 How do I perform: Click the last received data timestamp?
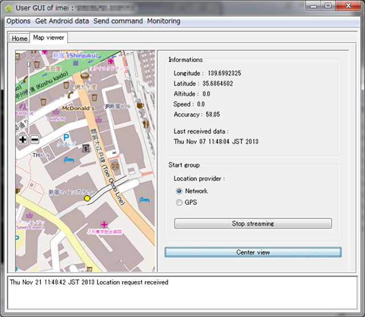click(216, 141)
